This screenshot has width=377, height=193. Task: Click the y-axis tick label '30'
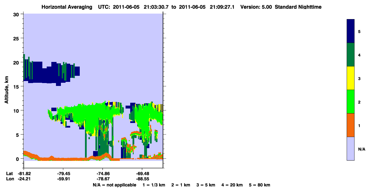[16, 14]
